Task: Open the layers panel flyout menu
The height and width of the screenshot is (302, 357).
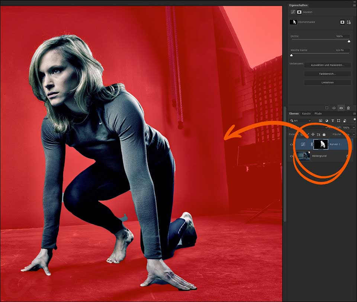Action: pyautogui.click(x=354, y=114)
